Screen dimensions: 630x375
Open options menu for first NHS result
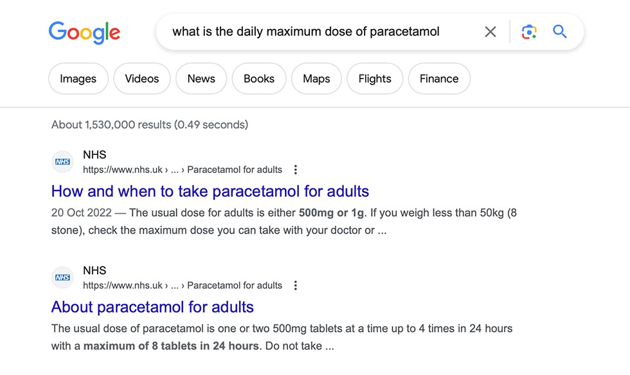tap(295, 170)
